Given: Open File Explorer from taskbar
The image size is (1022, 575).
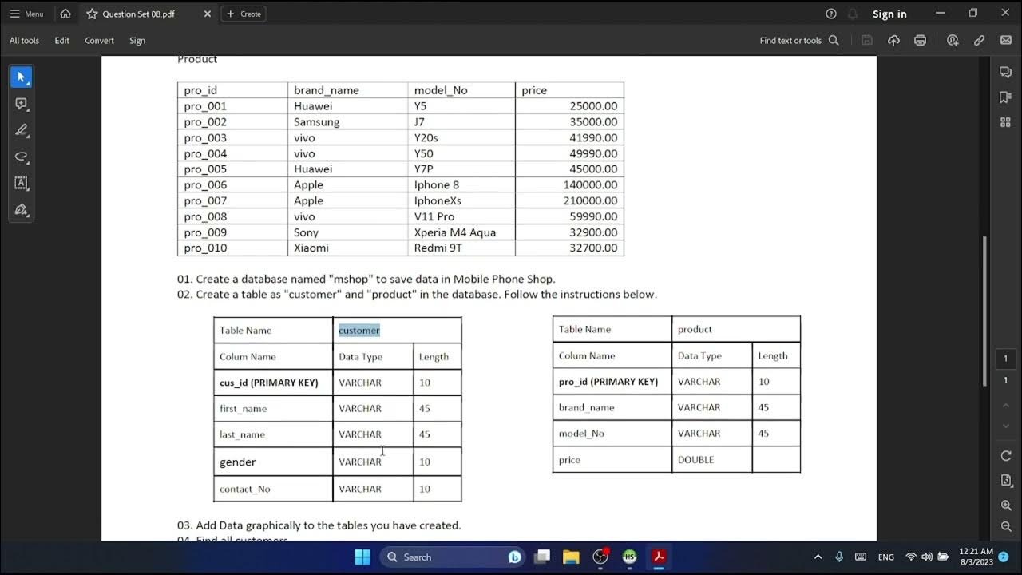Looking at the screenshot, I should point(571,557).
